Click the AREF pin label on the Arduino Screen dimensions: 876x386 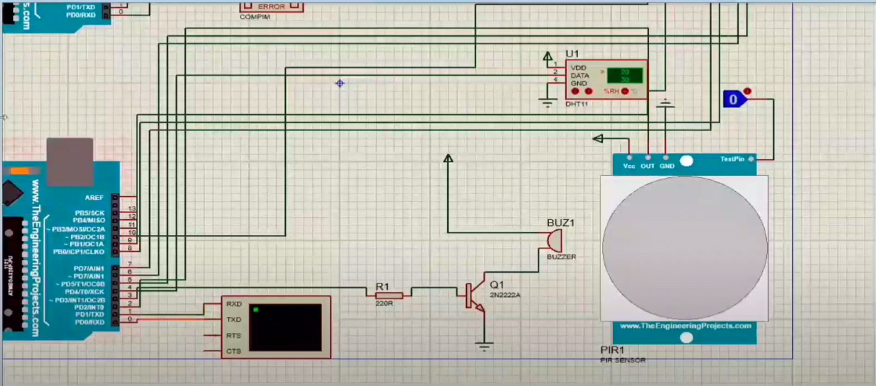(x=94, y=197)
